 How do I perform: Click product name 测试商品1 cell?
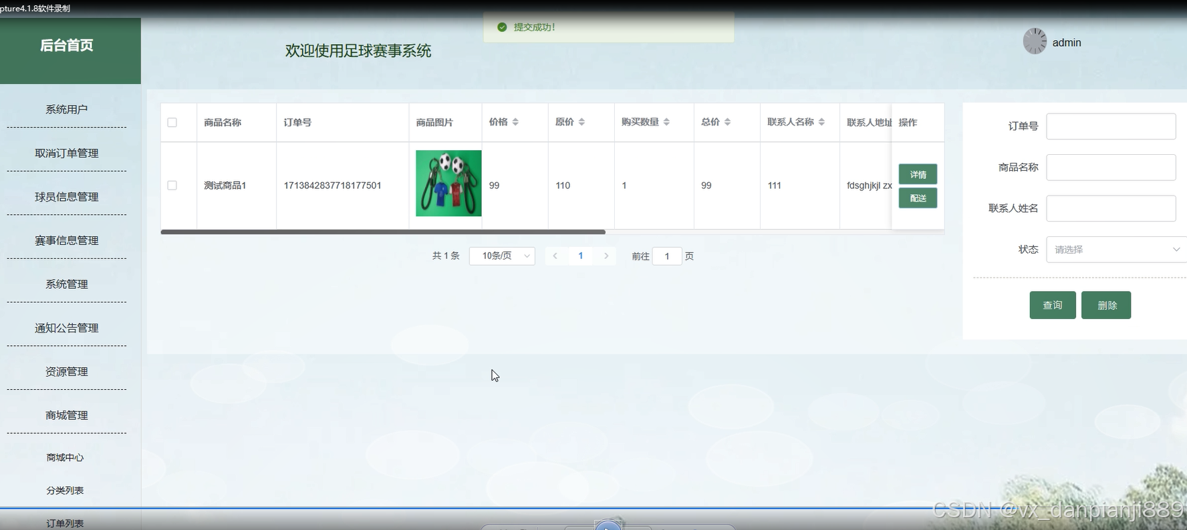[x=225, y=186]
